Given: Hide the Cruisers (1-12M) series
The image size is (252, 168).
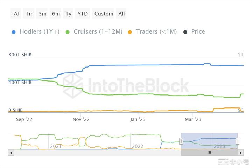Looking at the screenshot, I should coord(94,31).
